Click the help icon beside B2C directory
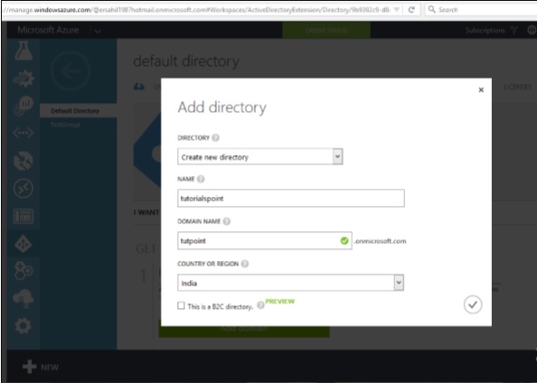537x383 pixels. pos(260,305)
